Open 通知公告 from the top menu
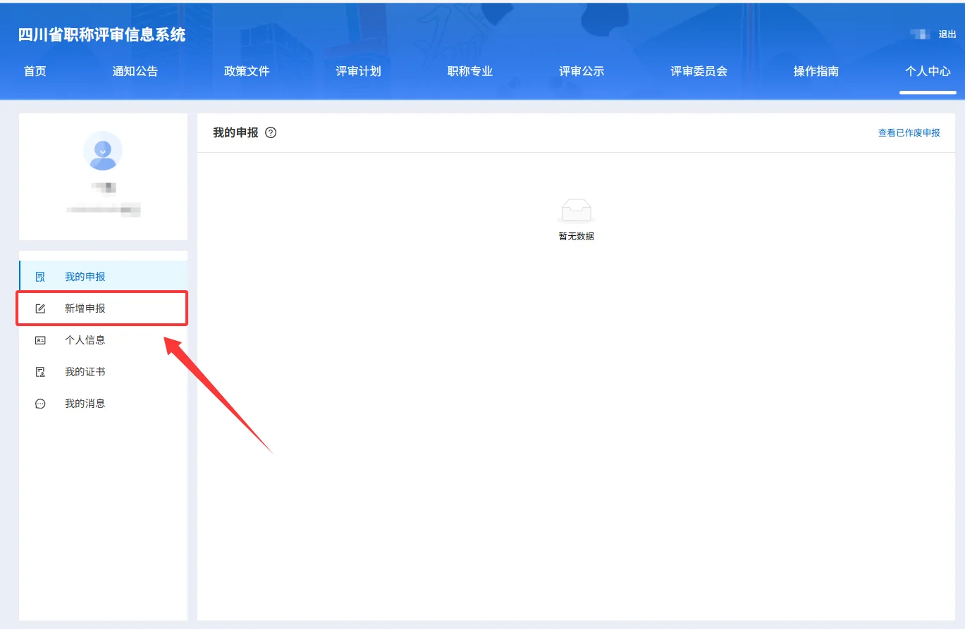 point(135,70)
